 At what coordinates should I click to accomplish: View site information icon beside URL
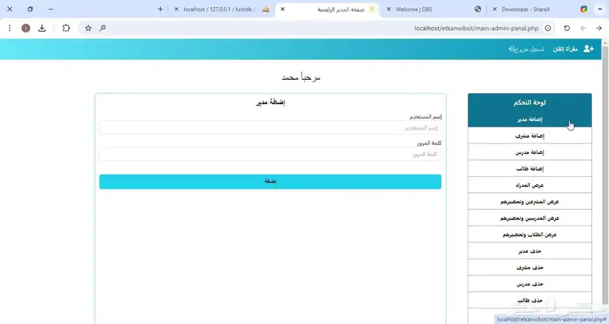pos(547,28)
